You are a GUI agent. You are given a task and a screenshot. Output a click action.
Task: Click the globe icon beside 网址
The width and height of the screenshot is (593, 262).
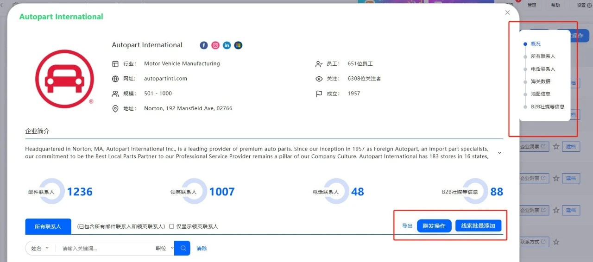coord(115,79)
